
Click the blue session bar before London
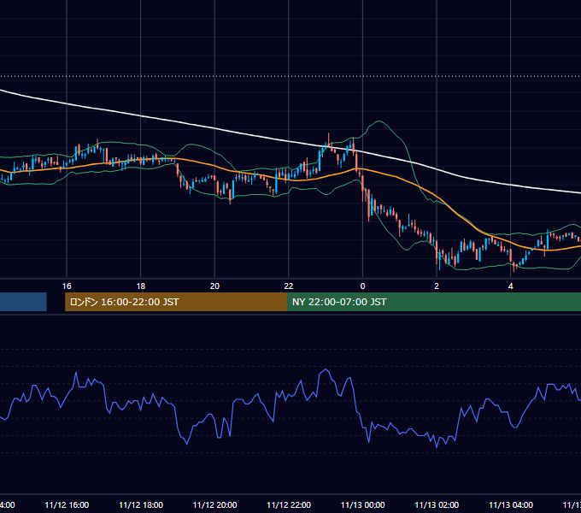(23, 302)
